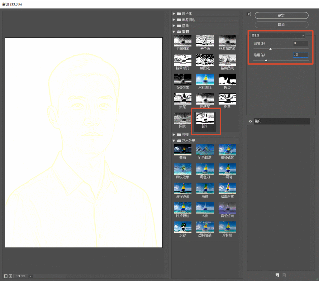This screenshot has width=319, height=281.
Task: Select the 干画笔 filter thumbnail
Action: (x=227, y=169)
